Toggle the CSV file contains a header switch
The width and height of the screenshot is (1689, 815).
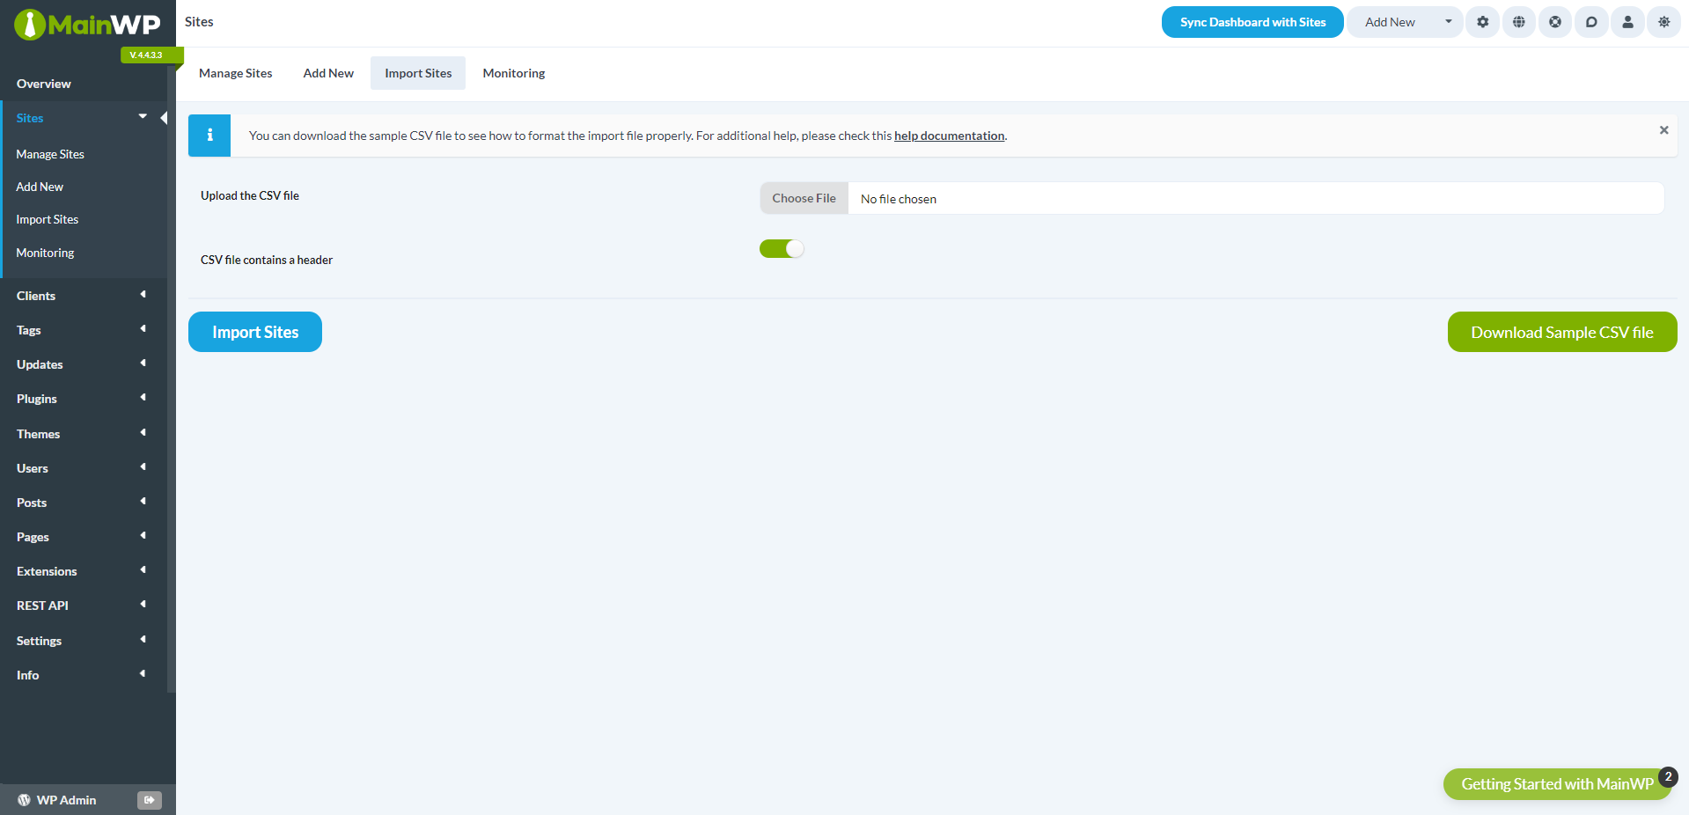(x=782, y=249)
